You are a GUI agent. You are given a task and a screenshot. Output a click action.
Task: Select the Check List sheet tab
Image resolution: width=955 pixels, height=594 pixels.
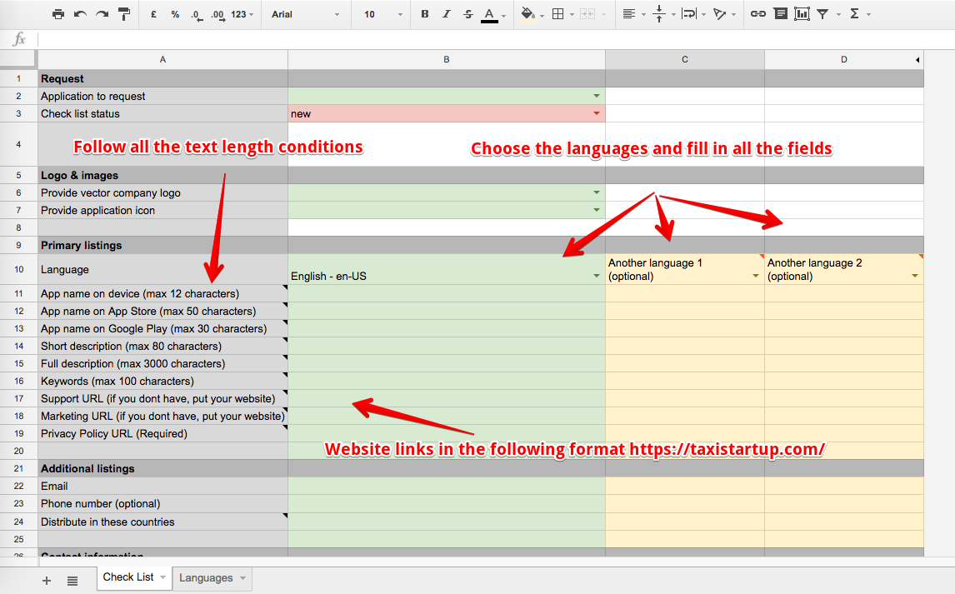coord(128,577)
